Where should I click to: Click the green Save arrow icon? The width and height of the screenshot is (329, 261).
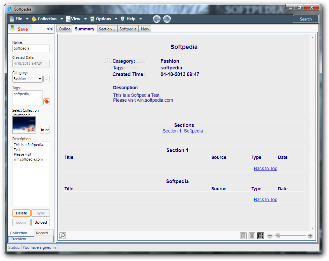12,29
